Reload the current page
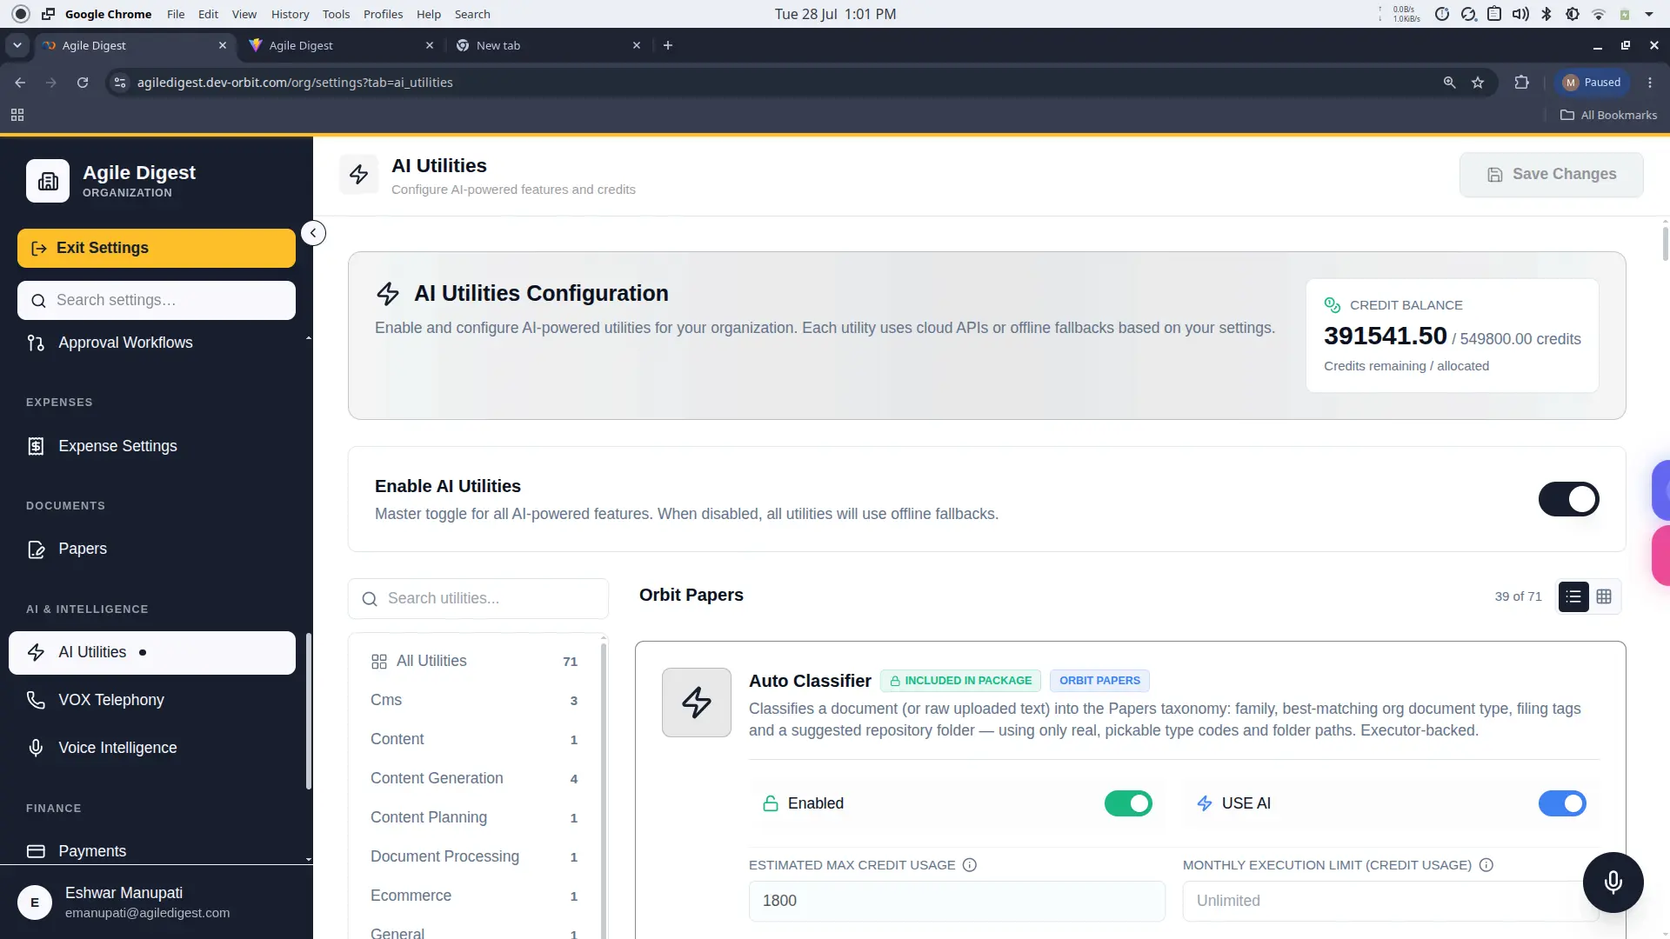 click(83, 83)
